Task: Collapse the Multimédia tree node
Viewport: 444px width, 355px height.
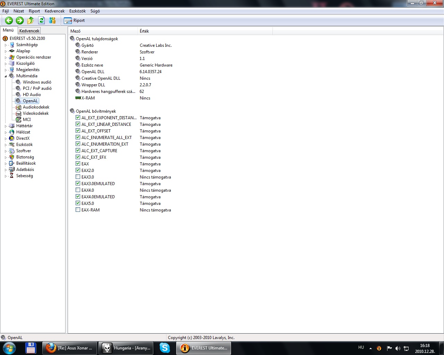Action: pos(6,76)
